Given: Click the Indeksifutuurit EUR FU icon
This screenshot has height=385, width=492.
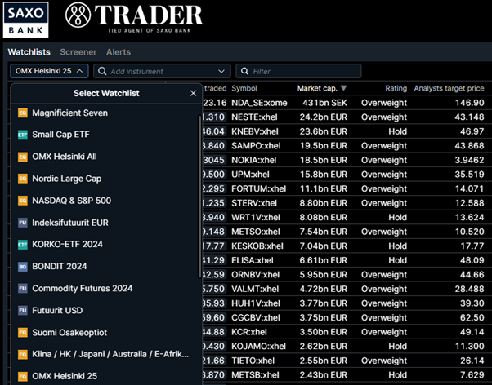Looking at the screenshot, I should 23,223.
